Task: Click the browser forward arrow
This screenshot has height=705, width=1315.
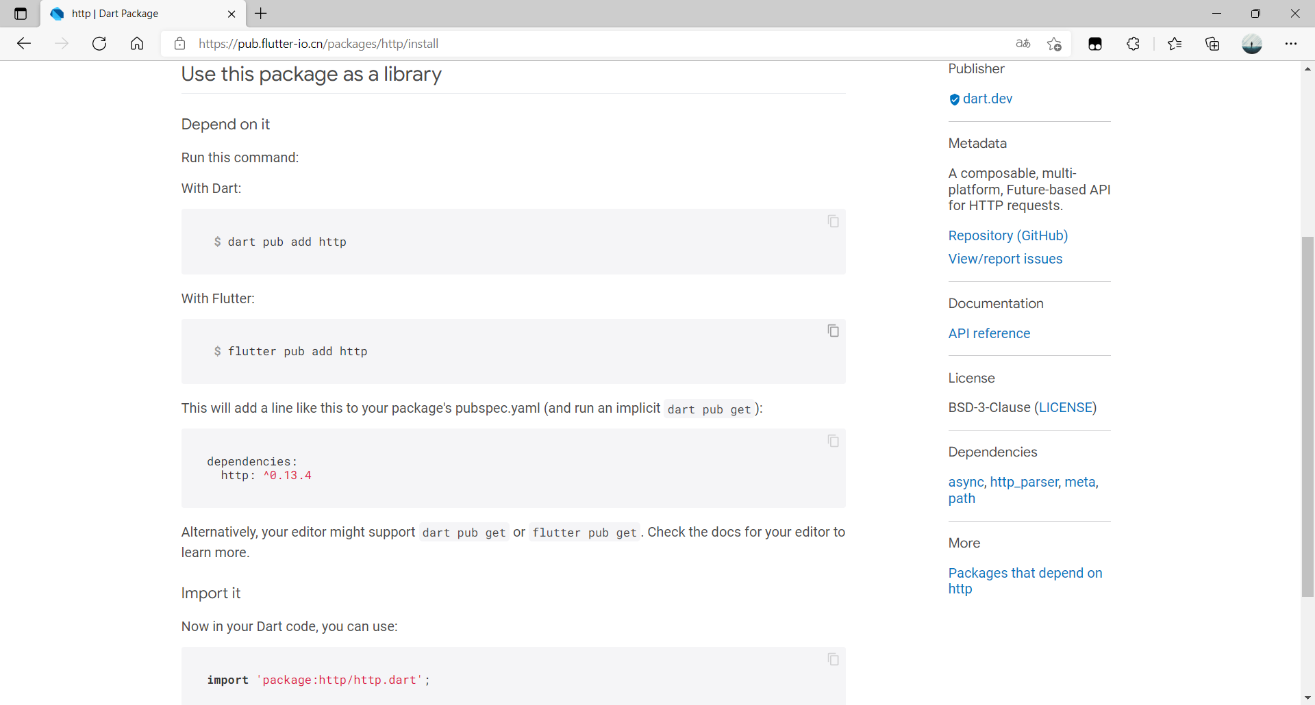Action: (62, 44)
